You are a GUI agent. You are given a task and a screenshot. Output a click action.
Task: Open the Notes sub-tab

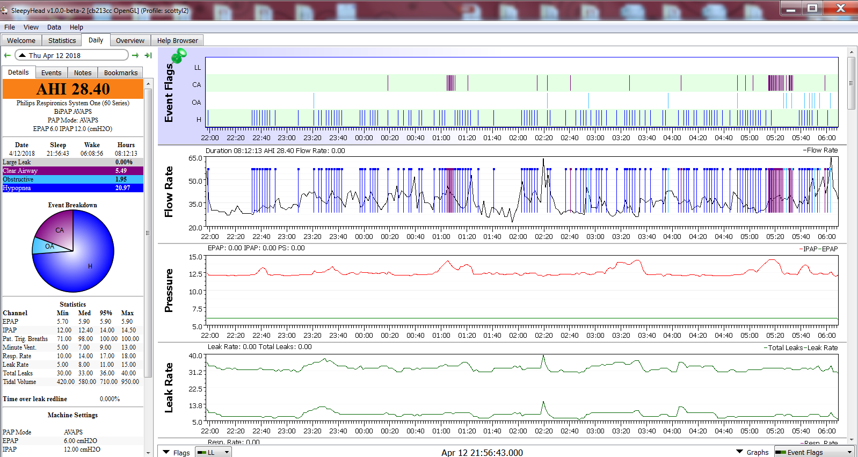83,72
